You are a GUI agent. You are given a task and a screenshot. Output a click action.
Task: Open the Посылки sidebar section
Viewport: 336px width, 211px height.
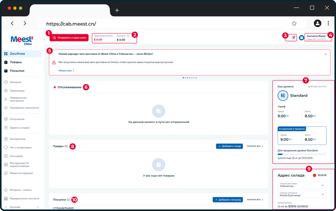click(x=22, y=71)
